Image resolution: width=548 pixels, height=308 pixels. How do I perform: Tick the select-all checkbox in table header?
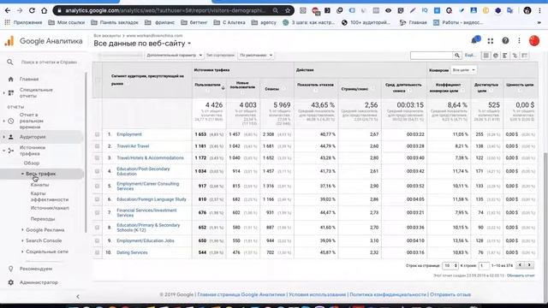coord(98,80)
